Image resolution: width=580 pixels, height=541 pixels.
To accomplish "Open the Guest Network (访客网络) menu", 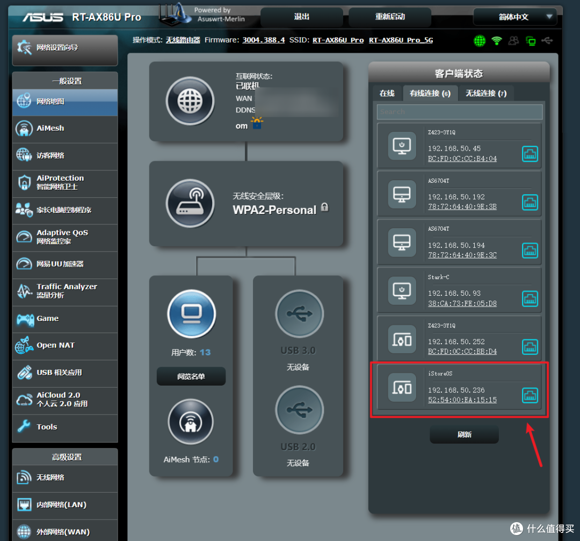I will [65, 156].
